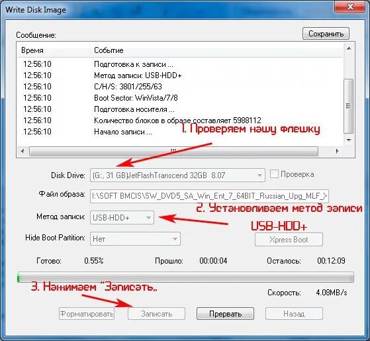The height and width of the screenshot is (341, 370).
Task: Click the Время column header
Action: coord(53,50)
